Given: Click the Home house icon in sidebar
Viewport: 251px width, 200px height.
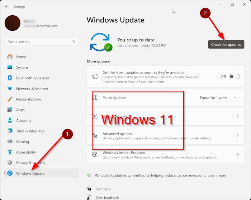Looking at the screenshot, I should coord(10,57).
